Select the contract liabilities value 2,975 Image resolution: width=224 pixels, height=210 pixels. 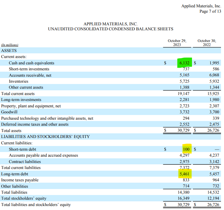[x=184, y=162]
